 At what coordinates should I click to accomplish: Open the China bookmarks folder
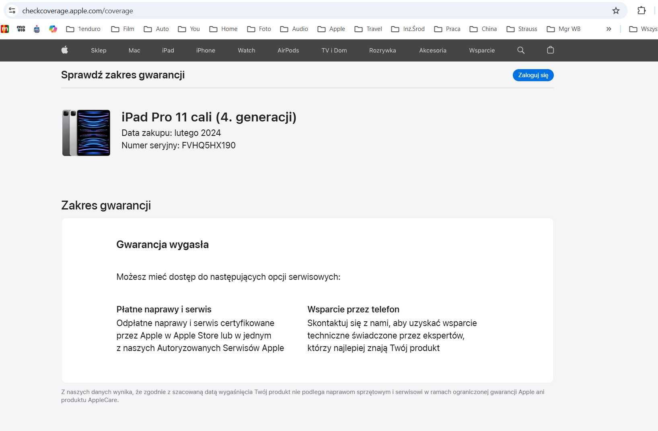[x=483, y=29]
